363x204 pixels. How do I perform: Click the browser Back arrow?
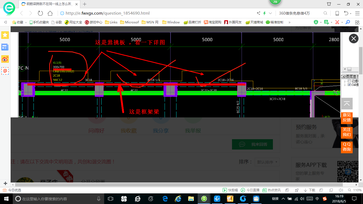[22, 13]
